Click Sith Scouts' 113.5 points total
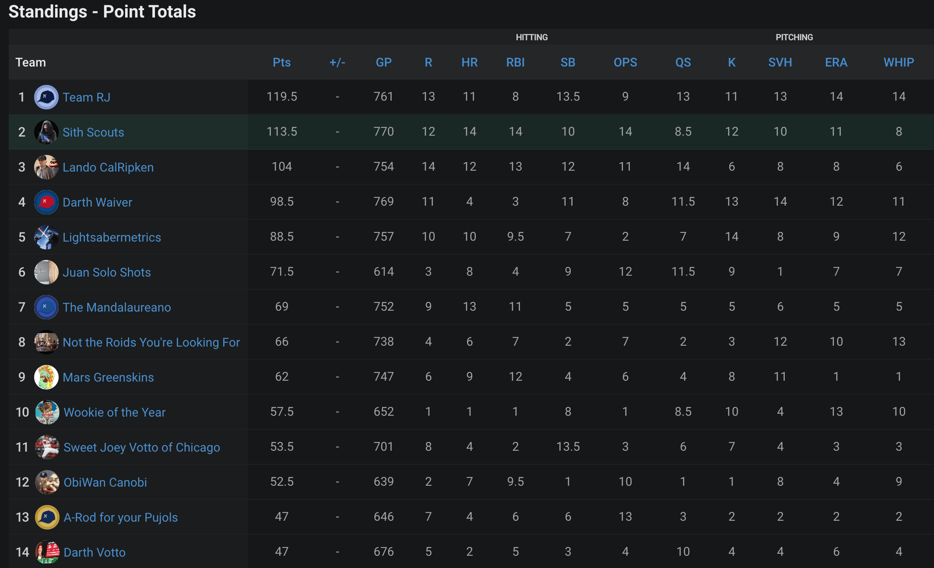 pyautogui.click(x=282, y=131)
